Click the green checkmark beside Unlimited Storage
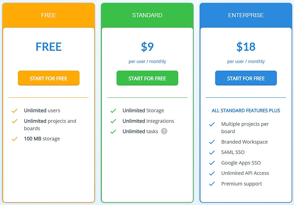 click(113, 111)
